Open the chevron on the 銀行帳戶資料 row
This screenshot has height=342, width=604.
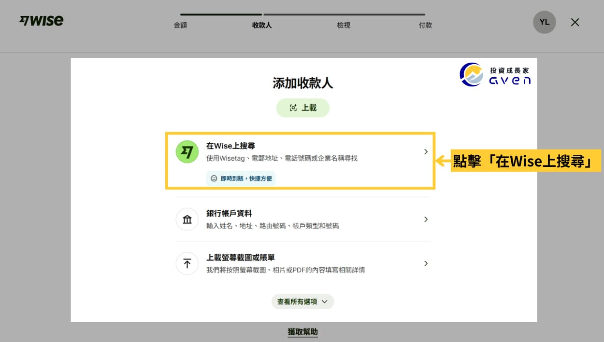pos(426,219)
